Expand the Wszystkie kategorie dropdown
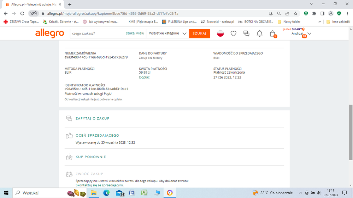Screen dimensions: 353x198 pos(168,33)
